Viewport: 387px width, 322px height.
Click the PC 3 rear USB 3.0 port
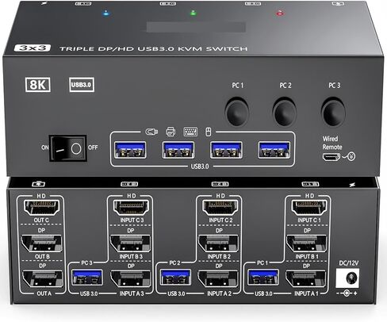coord(87,277)
